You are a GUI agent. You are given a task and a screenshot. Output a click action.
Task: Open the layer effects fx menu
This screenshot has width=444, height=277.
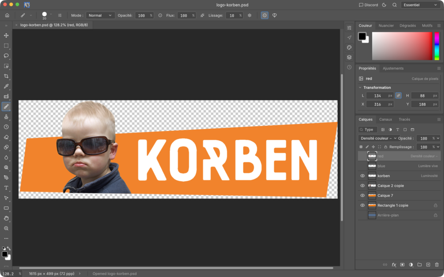click(393, 265)
